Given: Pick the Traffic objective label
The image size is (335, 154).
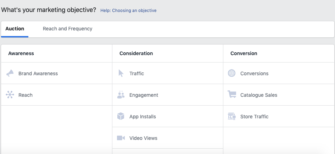Looking at the screenshot, I should tap(137, 73).
